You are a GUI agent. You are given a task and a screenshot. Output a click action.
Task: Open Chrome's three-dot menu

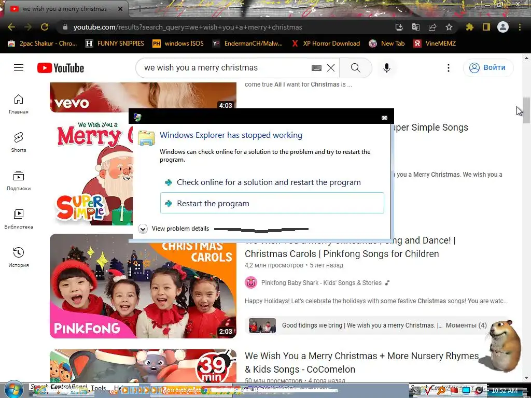coord(520,27)
